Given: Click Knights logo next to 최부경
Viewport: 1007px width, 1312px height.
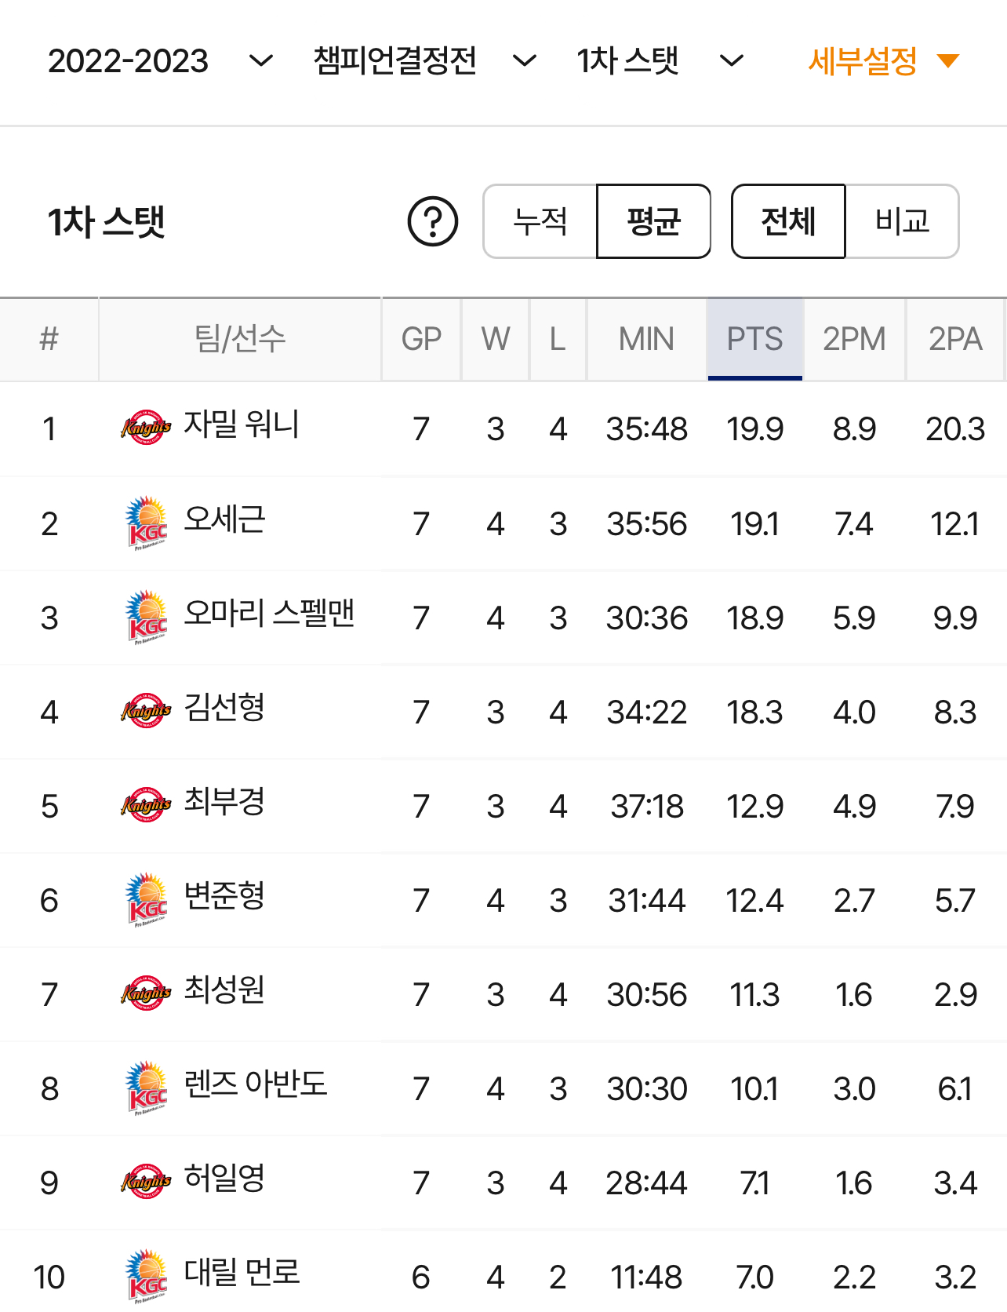Looking at the screenshot, I should pos(146,805).
